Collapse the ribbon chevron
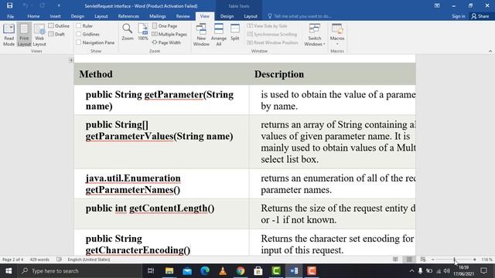Viewport: 495px width, 278px height. 490,51
